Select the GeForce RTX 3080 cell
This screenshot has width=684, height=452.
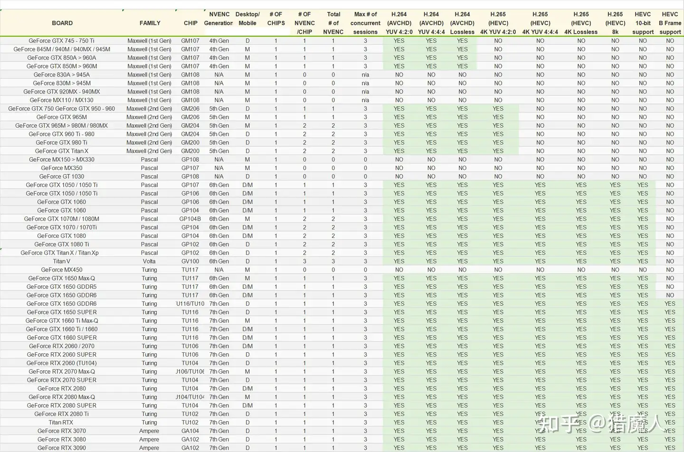coord(62,440)
